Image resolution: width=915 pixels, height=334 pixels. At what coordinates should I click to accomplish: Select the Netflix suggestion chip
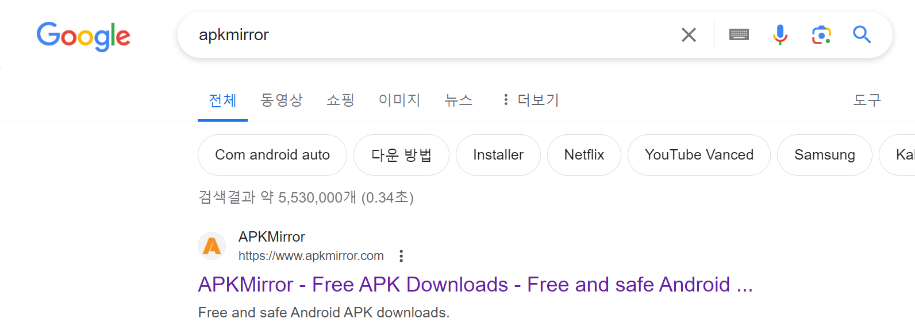(x=584, y=155)
